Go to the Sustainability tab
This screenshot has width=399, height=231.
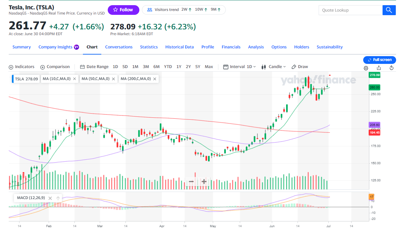coord(330,47)
